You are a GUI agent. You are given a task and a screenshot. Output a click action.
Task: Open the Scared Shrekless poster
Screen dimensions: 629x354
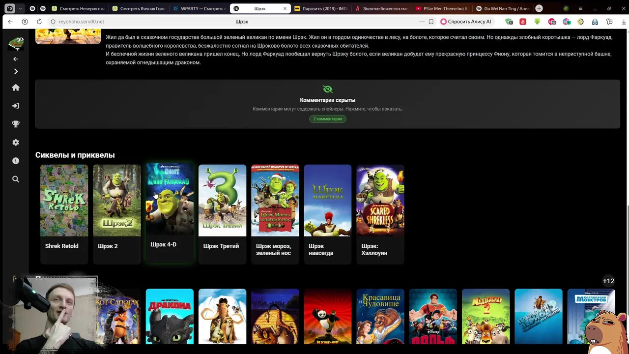tap(380, 201)
